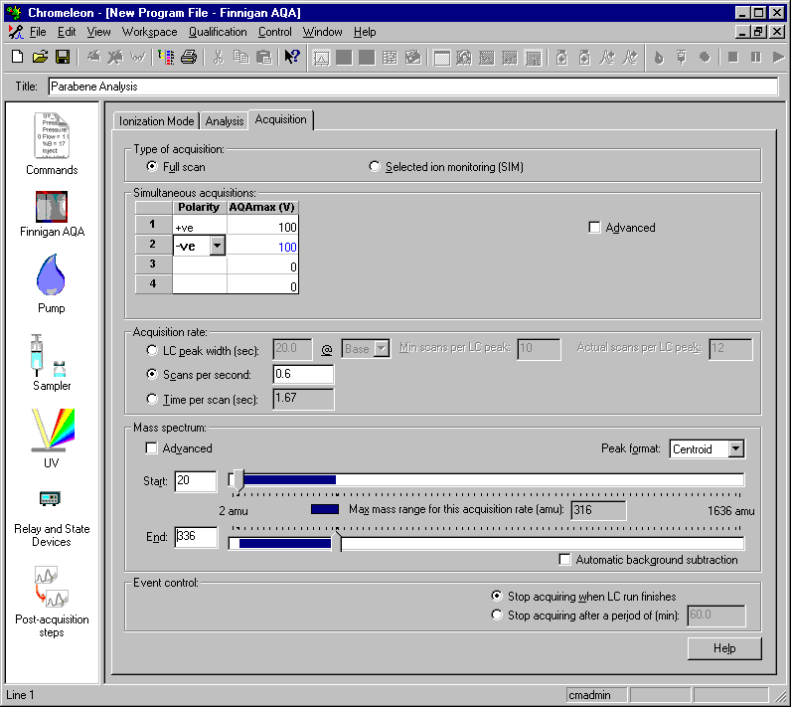The image size is (791, 707).
Task: Open the Window menu
Action: pyautogui.click(x=322, y=32)
